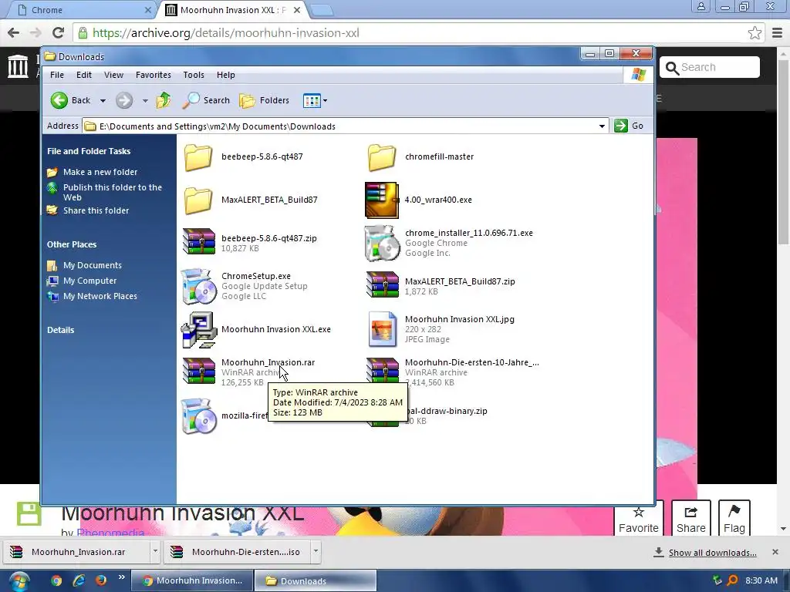Click Make a new folder
Screen dimensions: 790x592
coord(100,172)
